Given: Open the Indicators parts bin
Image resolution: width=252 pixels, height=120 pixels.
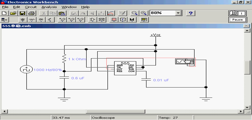Looking at the screenshot, I should pos(114,20).
